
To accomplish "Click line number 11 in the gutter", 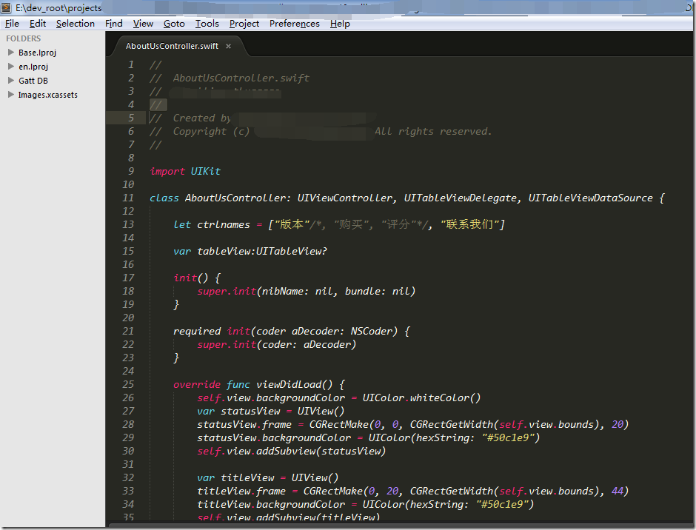I will [x=128, y=198].
